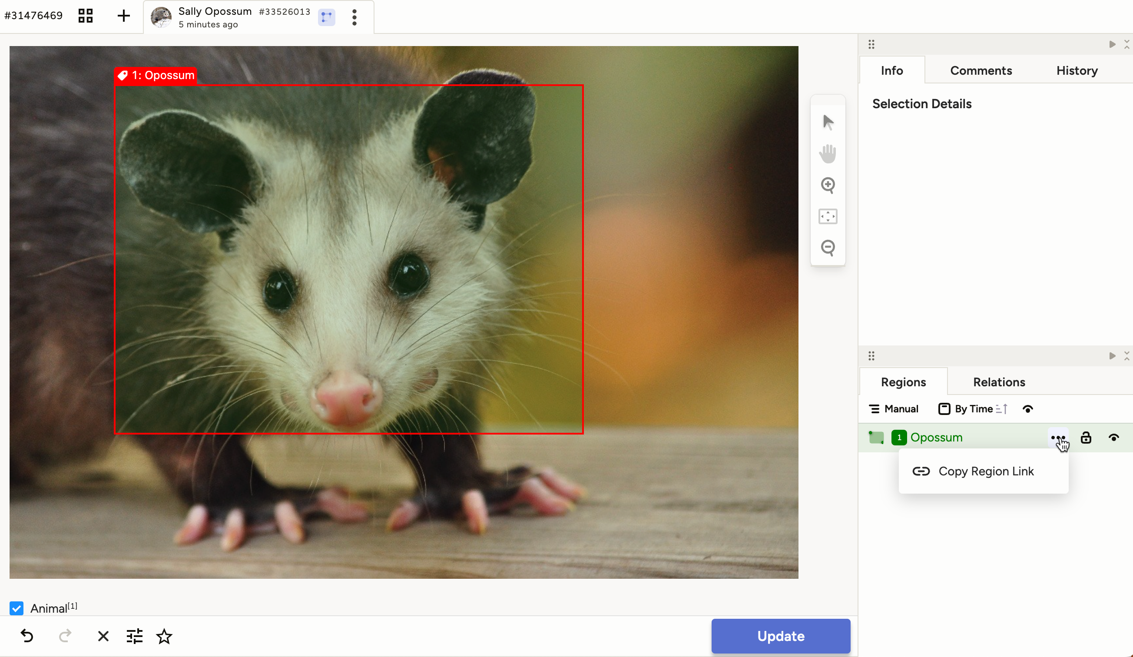Viewport: 1133px width, 657px height.
Task: Open the annotations grid view
Action: click(x=85, y=16)
